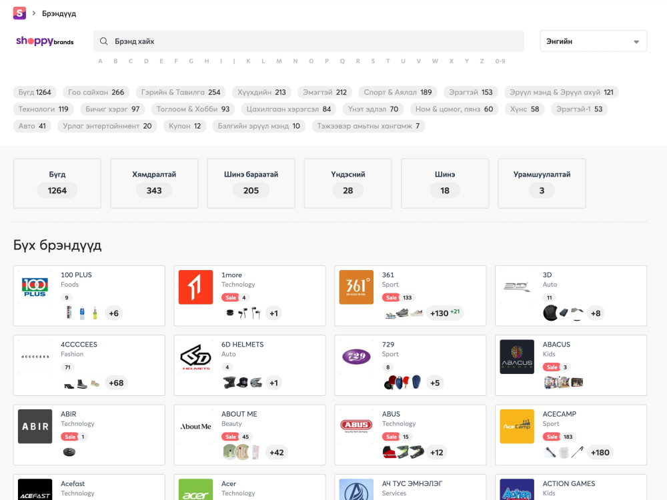Select the Эрэгтэй 153 category chip
Screen dimensions: 667x500
click(471, 92)
